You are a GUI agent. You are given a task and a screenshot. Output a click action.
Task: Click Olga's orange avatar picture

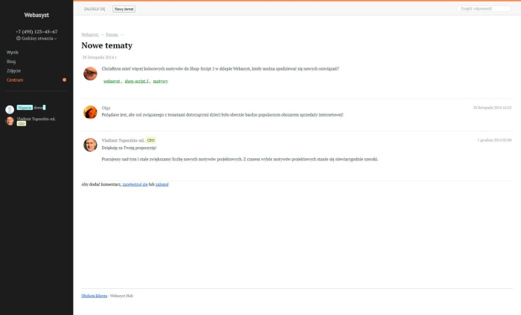point(90,112)
